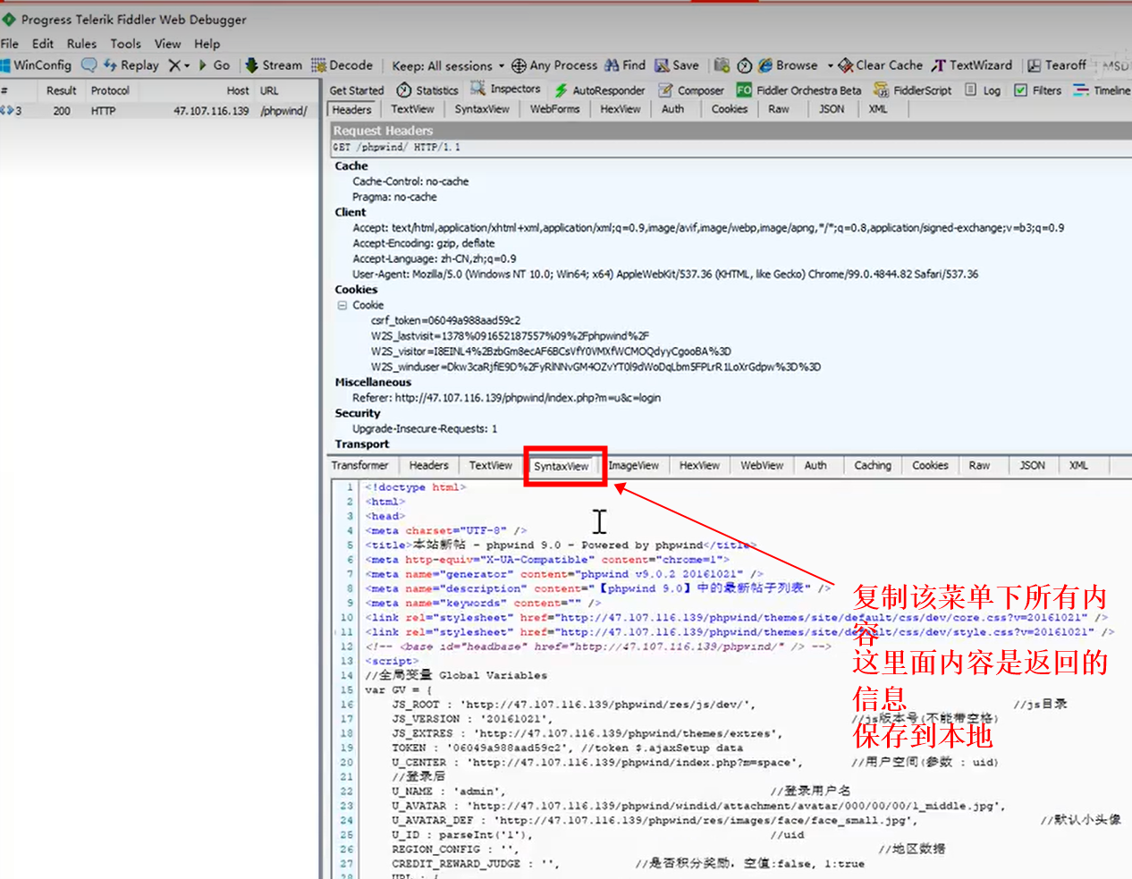Screen dimensions: 1132x879
Task: Click the Host column header
Action: [238, 90]
